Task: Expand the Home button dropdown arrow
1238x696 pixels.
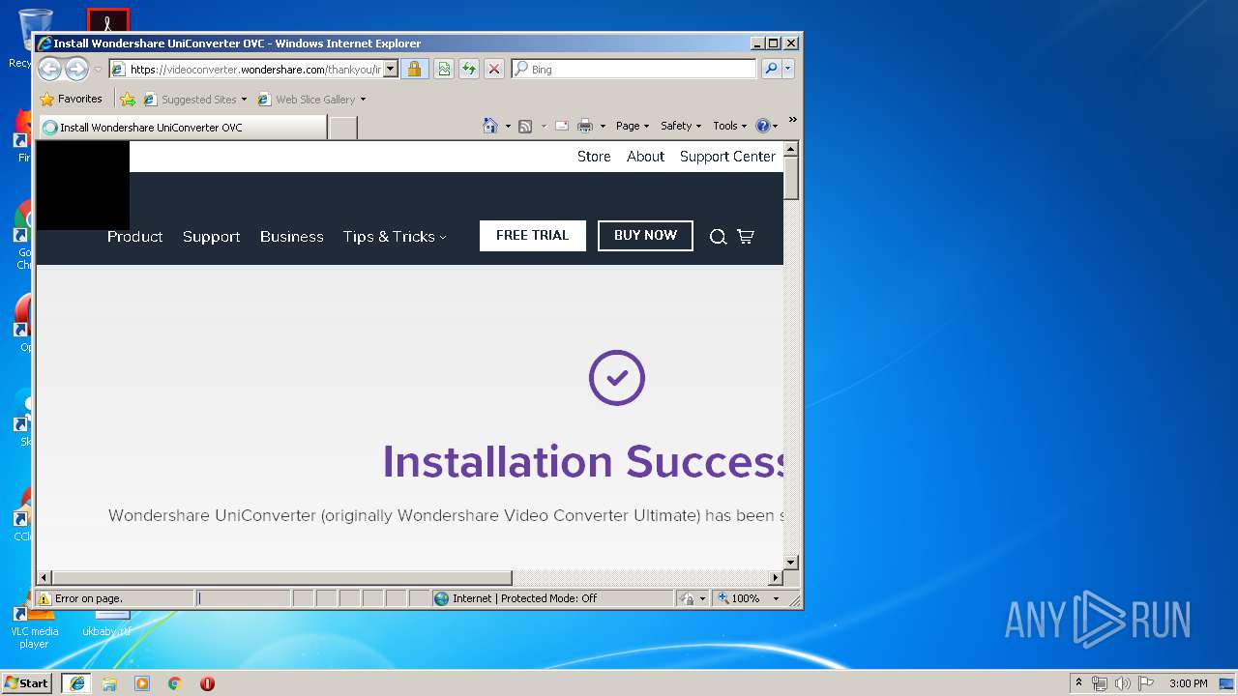Action: tap(508, 126)
